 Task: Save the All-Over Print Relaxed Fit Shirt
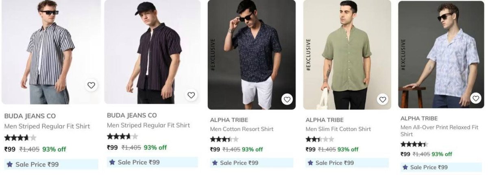[476, 98]
